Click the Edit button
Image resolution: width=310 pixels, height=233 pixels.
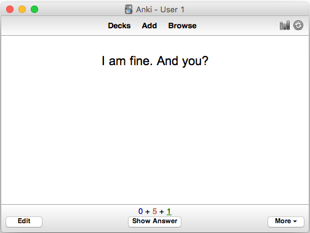click(24, 221)
